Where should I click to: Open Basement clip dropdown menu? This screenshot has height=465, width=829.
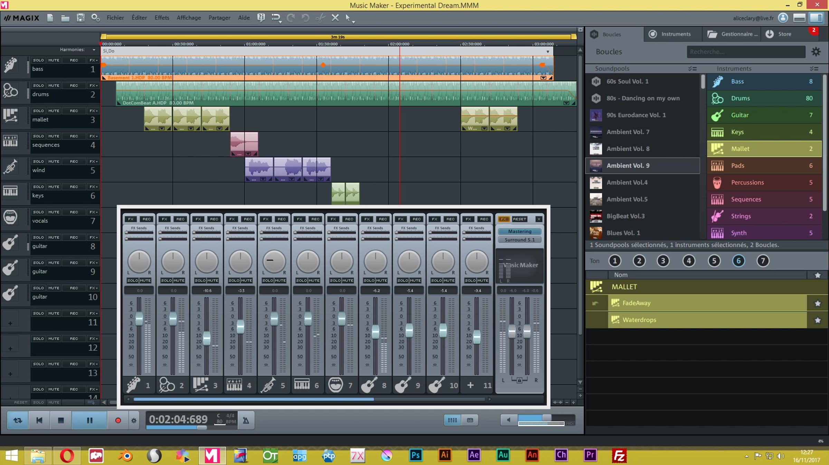pos(543,78)
